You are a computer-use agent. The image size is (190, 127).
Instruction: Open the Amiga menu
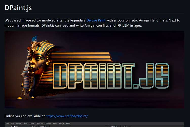click(x=61, y=123)
